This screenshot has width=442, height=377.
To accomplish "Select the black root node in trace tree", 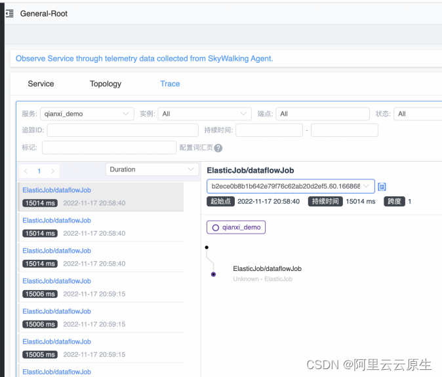I will [x=207, y=247].
